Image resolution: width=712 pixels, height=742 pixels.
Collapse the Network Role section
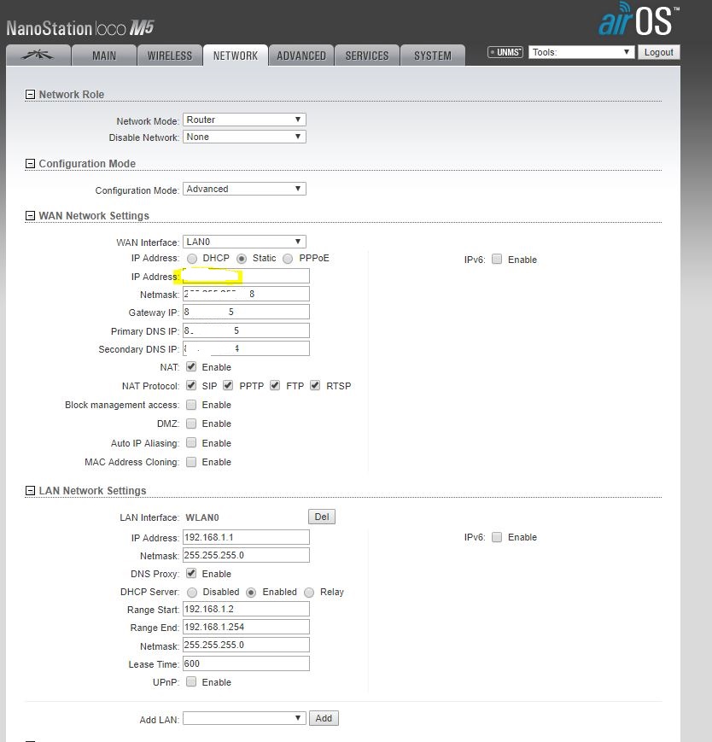coord(30,95)
